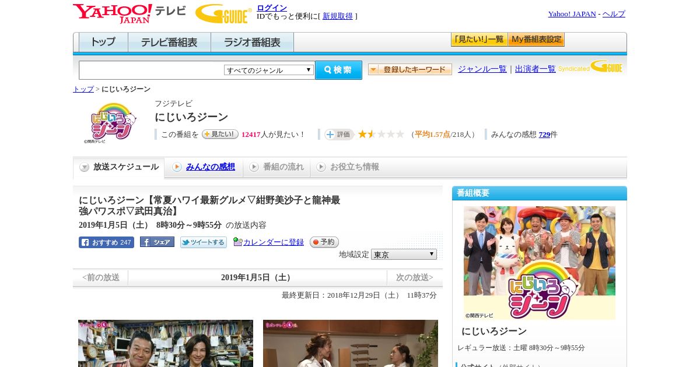Click the にじいろジーン program logo thumbnail
The width and height of the screenshot is (700, 367).
pyautogui.click(x=110, y=123)
